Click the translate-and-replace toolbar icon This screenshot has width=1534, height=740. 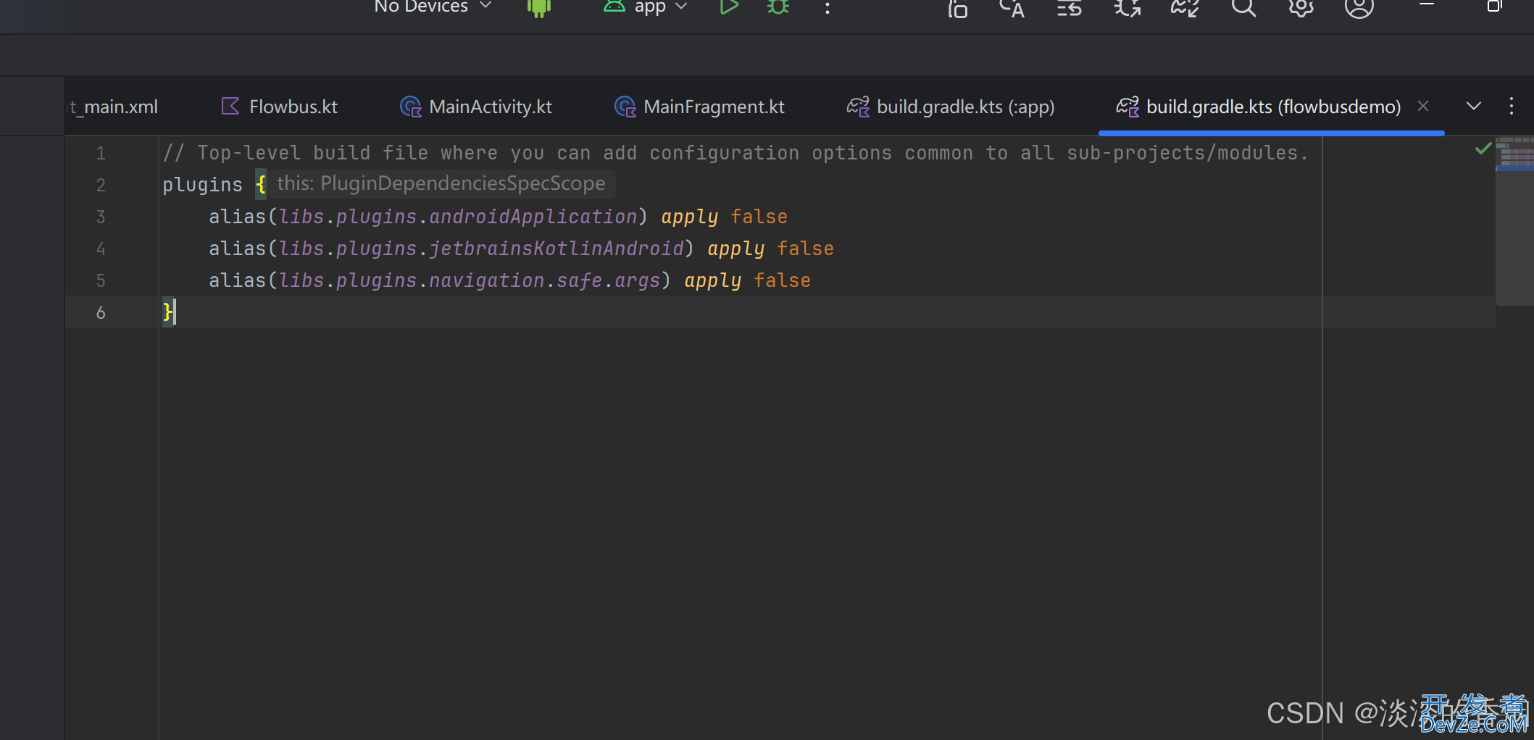pyautogui.click(x=1127, y=9)
